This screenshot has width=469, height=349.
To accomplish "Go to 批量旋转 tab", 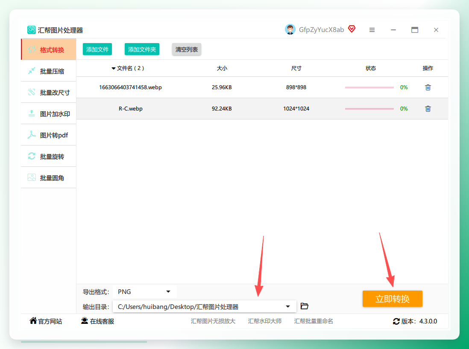I will 48,156.
